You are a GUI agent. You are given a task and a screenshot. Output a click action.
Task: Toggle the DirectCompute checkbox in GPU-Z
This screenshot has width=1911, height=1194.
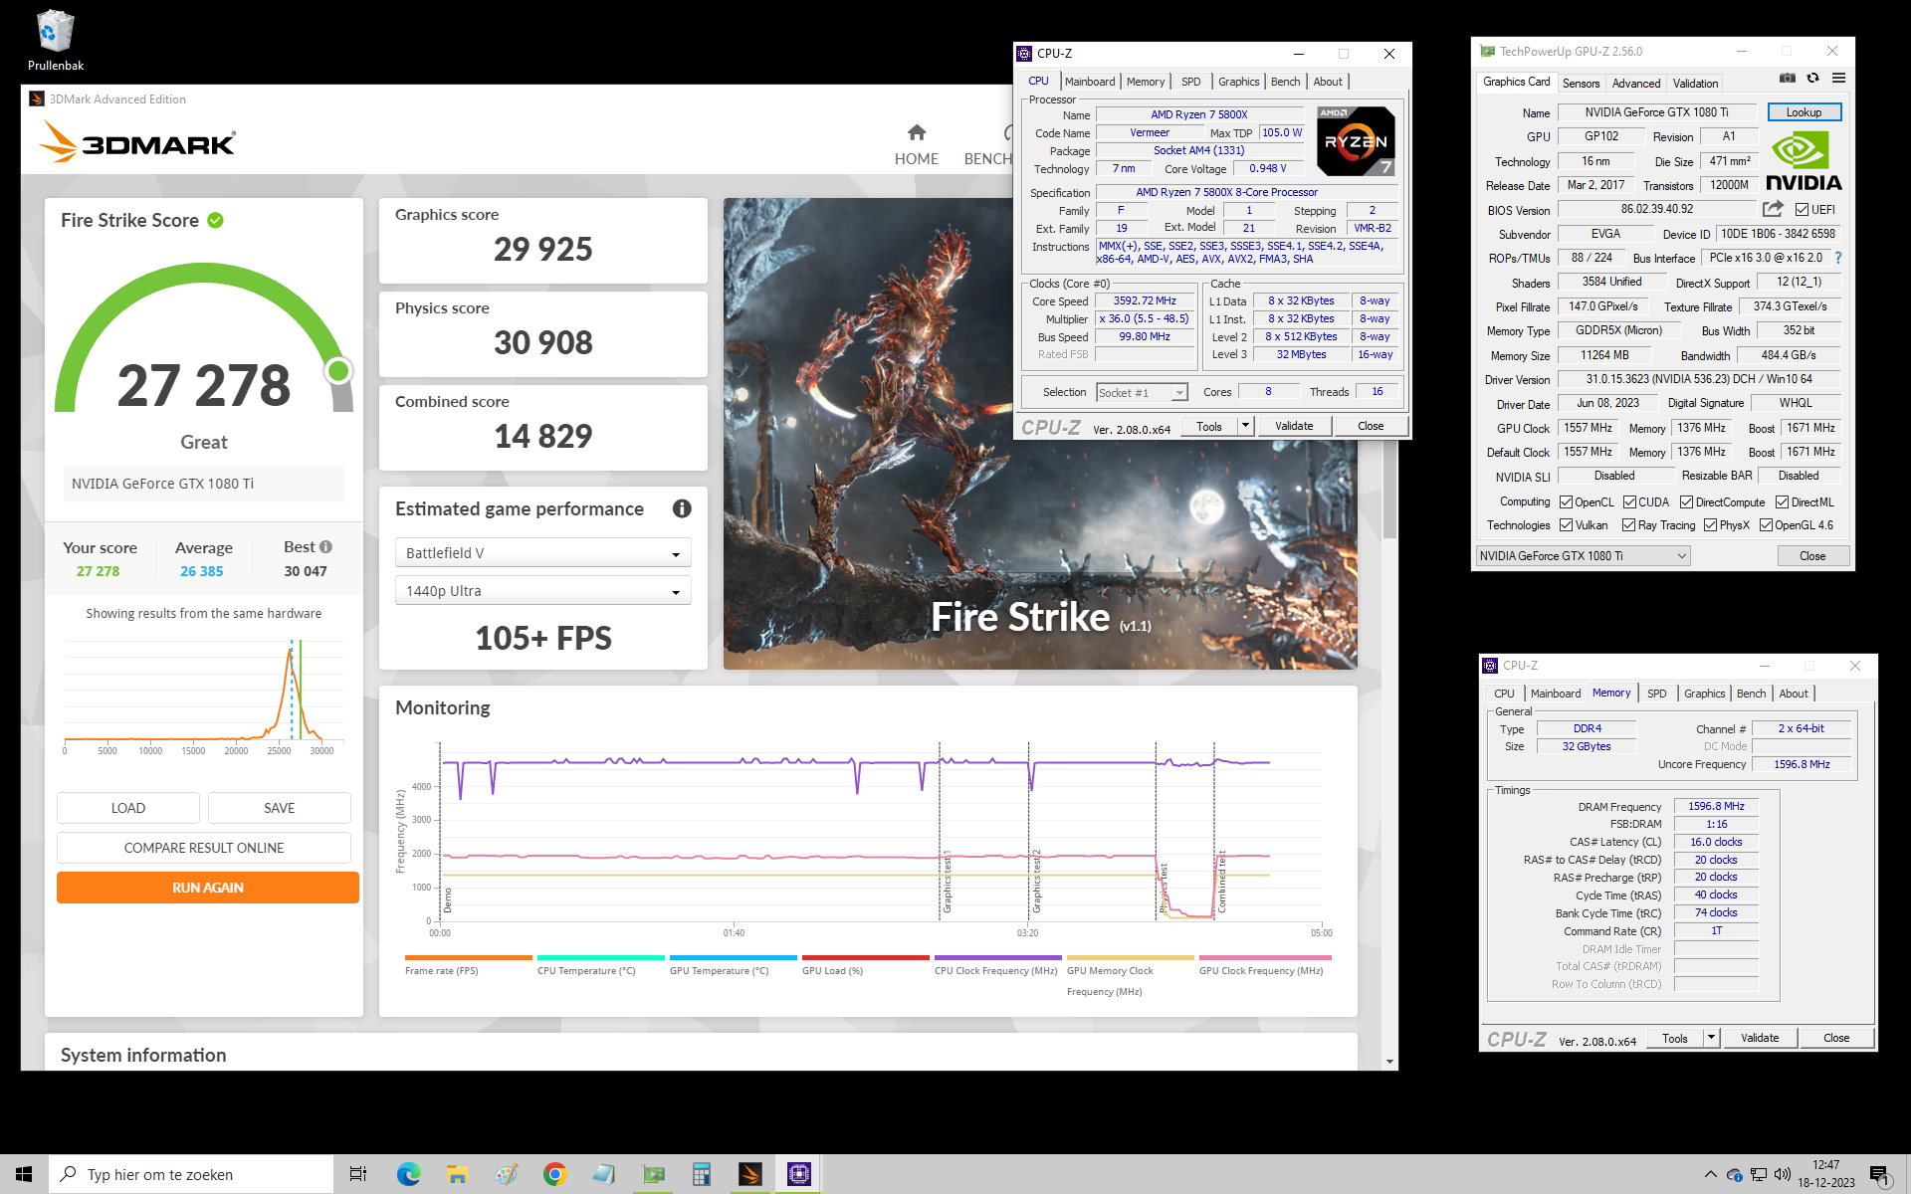coord(1687,502)
